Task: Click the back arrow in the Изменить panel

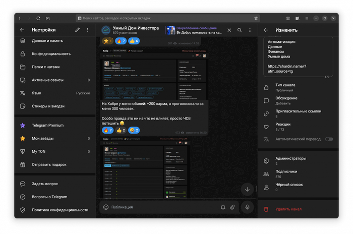Action: click(x=266, y=30)
